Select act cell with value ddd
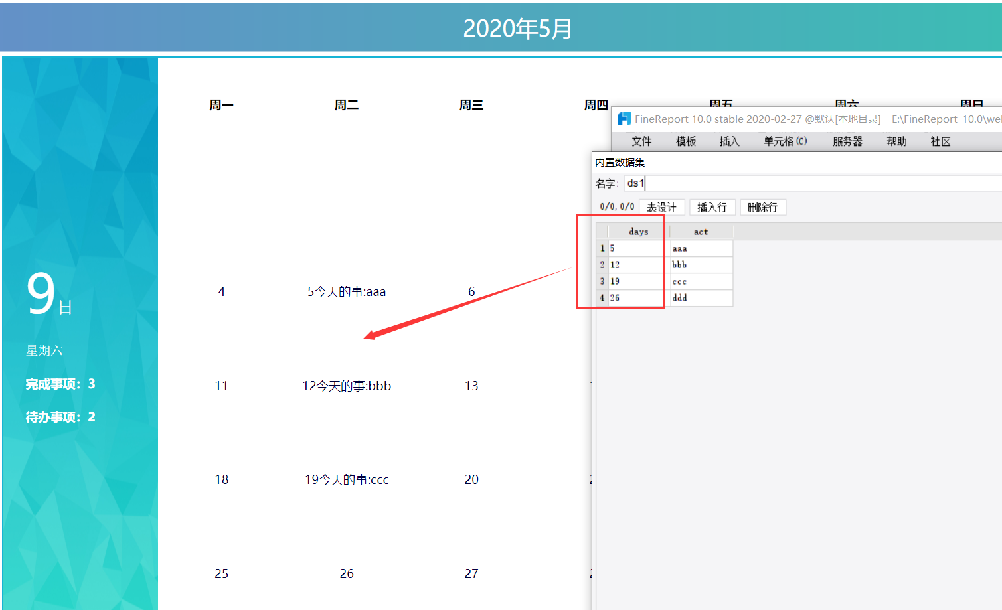This screenshot has width=1002, height=610. 701,298
